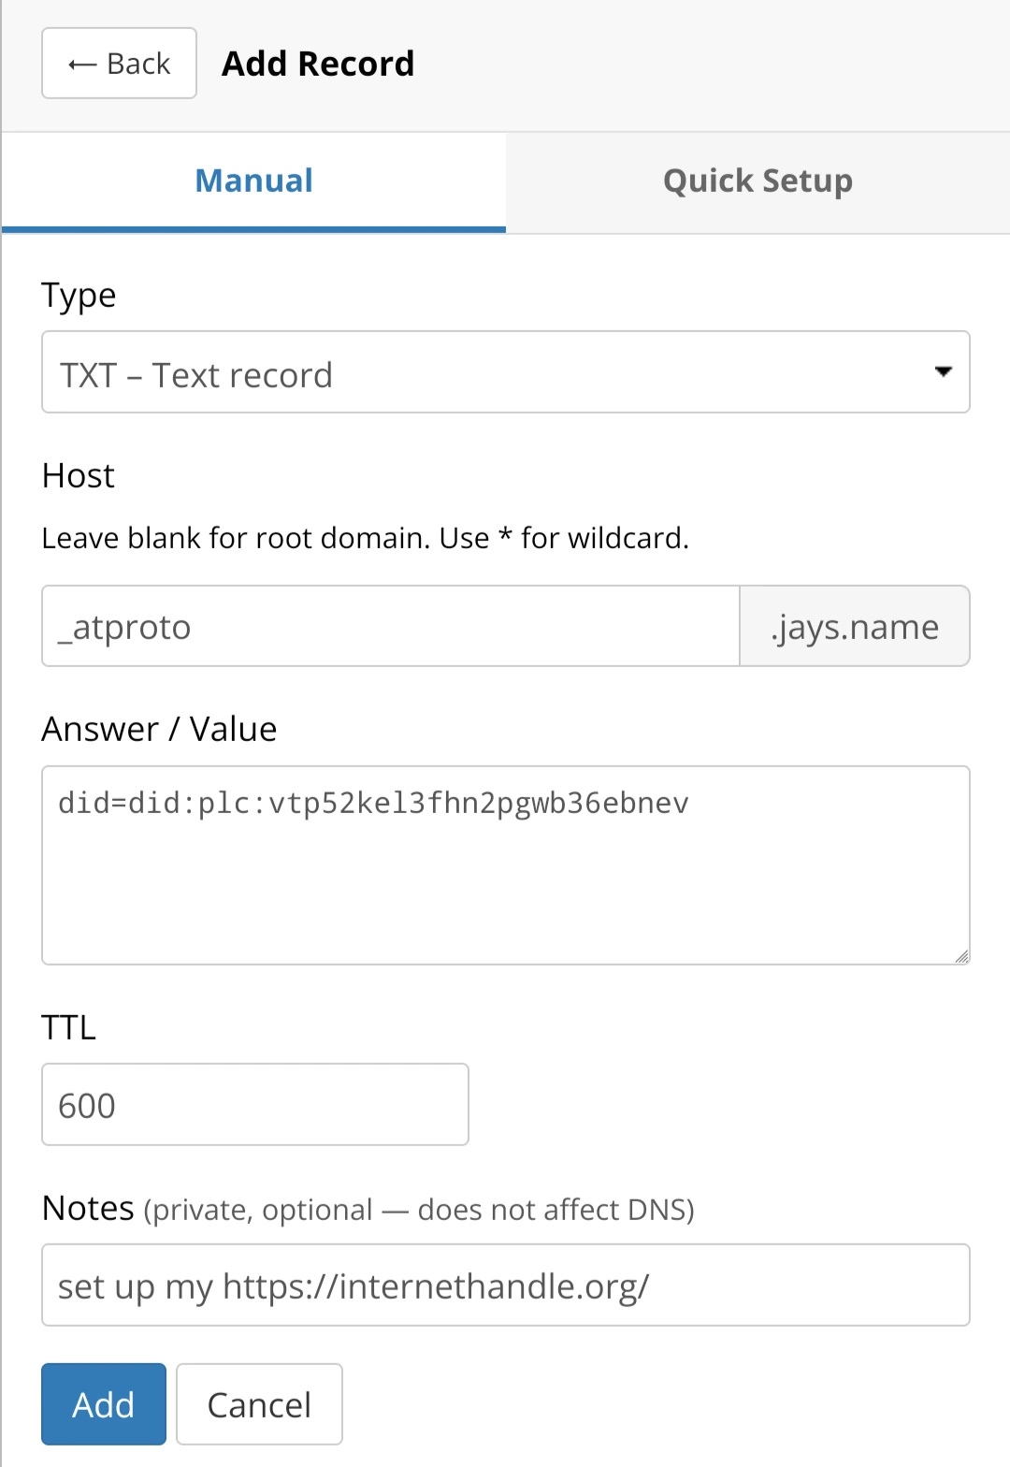Click the .jays.name domain suffix box
This screenshot has height=1467, width=1010.
tap(854, 627)
